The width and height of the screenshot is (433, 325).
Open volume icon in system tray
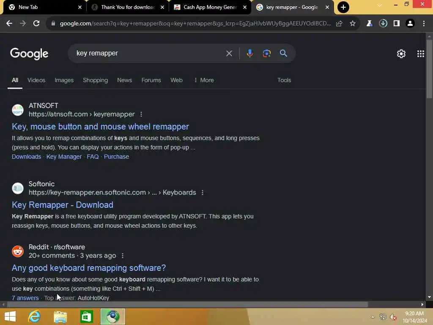[393, 317]
